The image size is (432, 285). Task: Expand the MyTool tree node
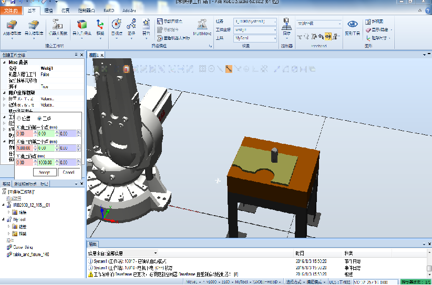pos(4,219)
